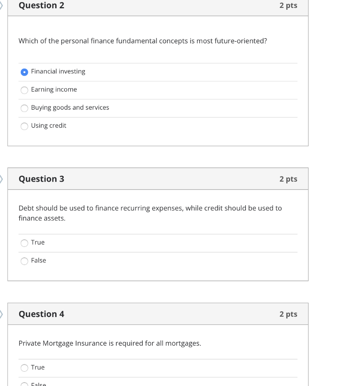Choose Earning income for Question 2
Viewport: 351px width, 386px height.
coord(24,90)
